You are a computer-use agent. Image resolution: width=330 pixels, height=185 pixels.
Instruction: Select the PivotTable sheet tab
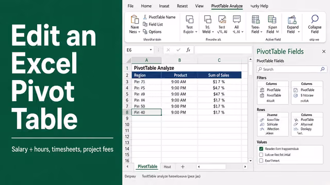pos(147,166)
